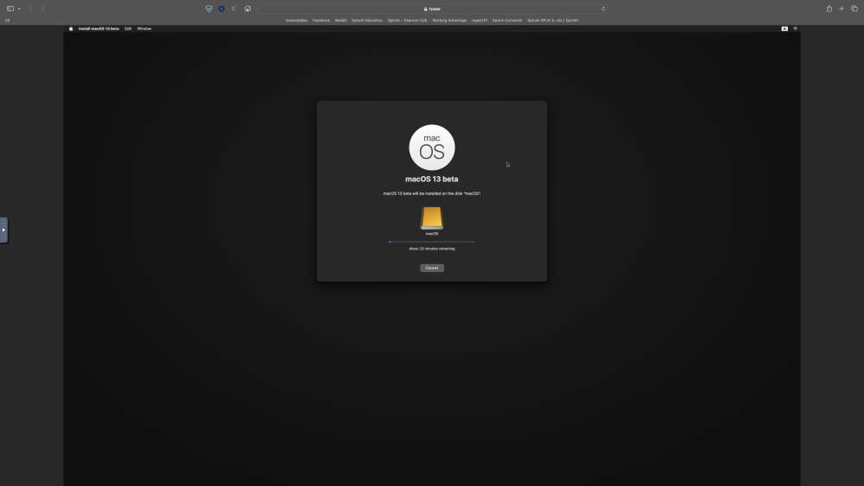This screenshot has width=864, height=486.
Task: Go to the Safari home page
Action: tap(247, 9)
